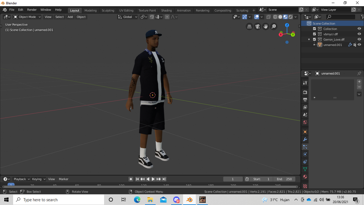
Task: Toggle quad view grid icon in viewport
Action: pyautogui.click(x=249, y=26)
